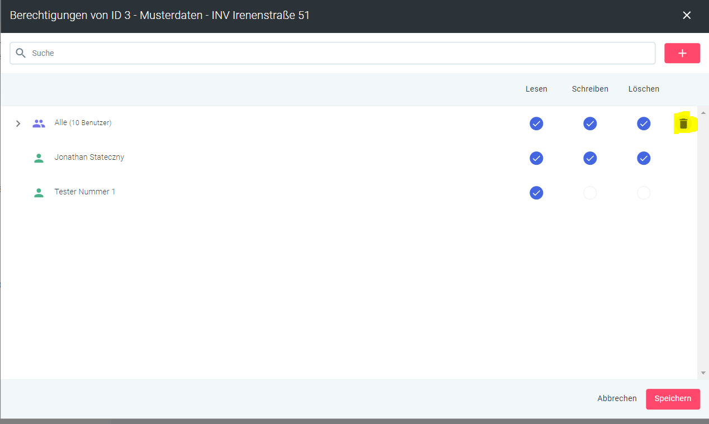This screenshot has height=424, width=709.
Task: Toggle Lesen permission for Alle group
Action: [536, 123]
